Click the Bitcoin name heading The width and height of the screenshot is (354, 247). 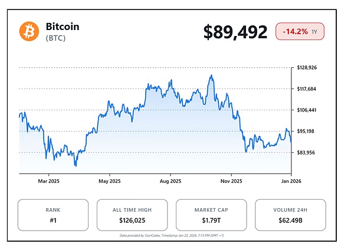[63, 27]
